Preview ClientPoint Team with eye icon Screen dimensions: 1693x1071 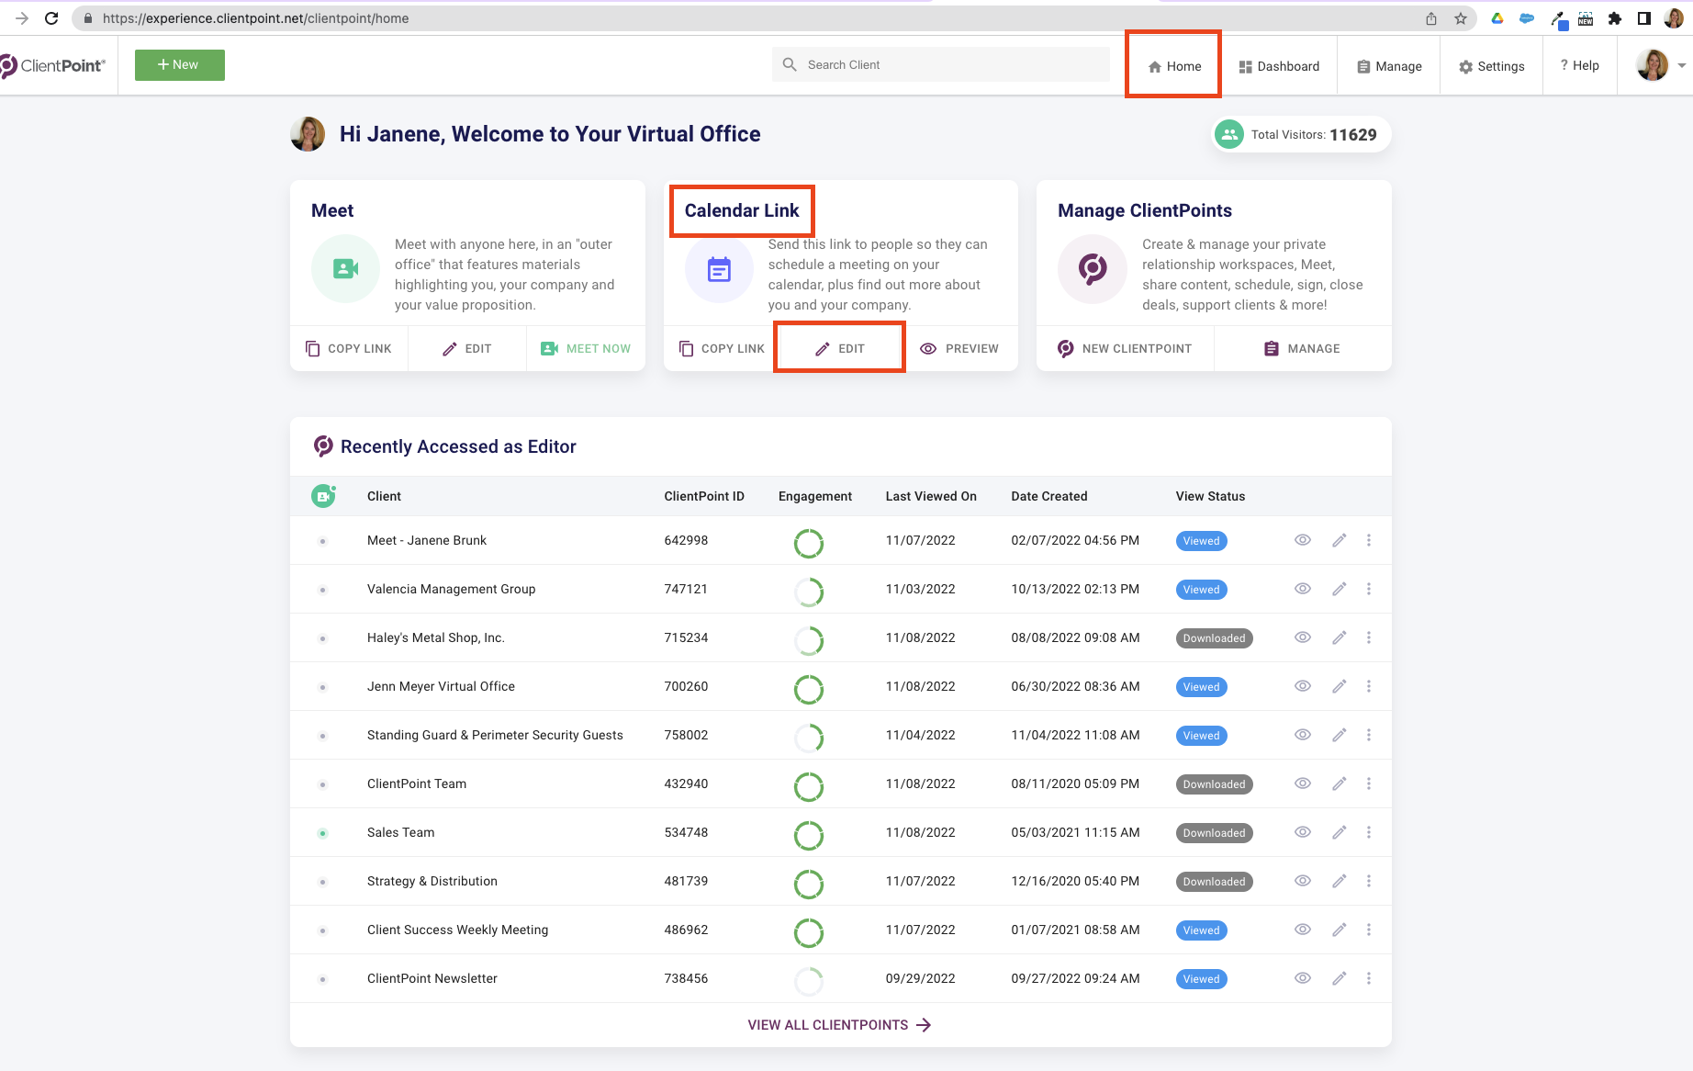point(1303,784)
